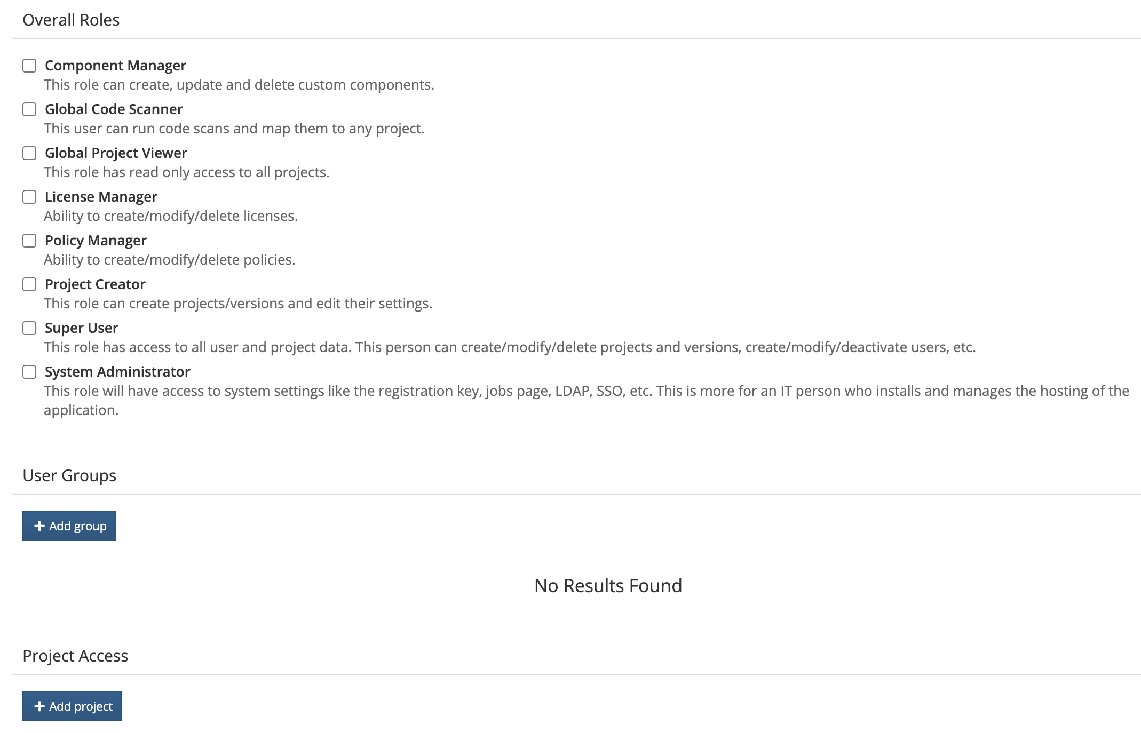Enable the Component Manager role checkbox

30,66
